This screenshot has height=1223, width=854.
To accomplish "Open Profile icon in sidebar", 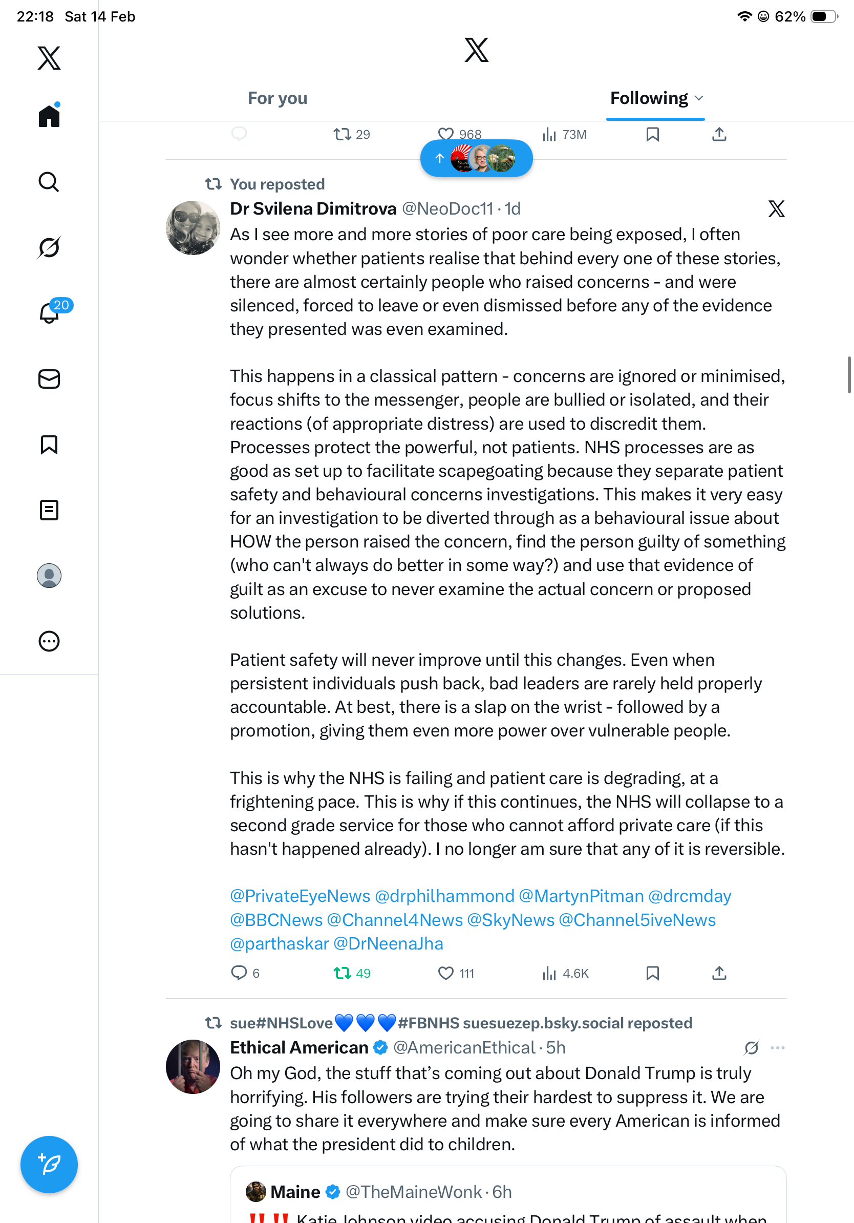I will 49,576.
